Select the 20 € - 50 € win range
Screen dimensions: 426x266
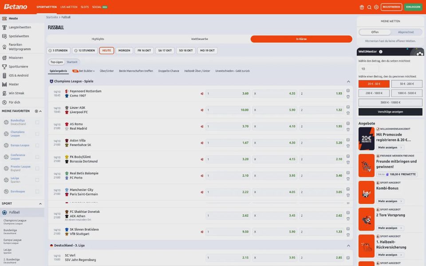tap(374, 84)
